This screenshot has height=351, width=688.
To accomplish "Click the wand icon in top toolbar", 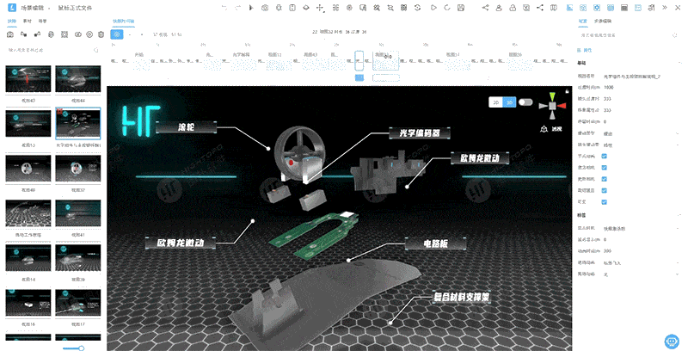I will pyautogui.click(x=377, y=8).
